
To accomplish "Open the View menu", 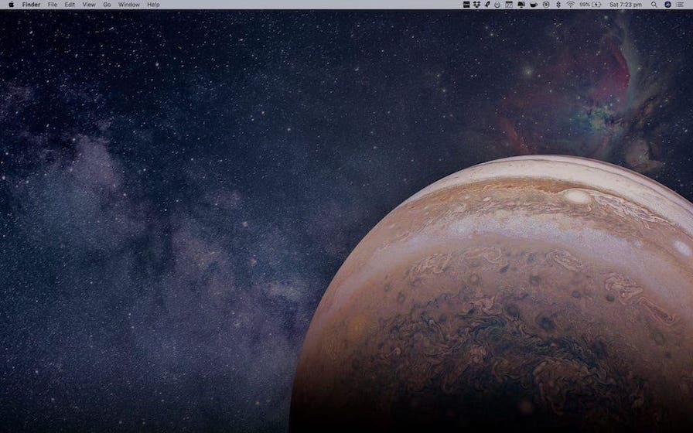I will (89, 5).
